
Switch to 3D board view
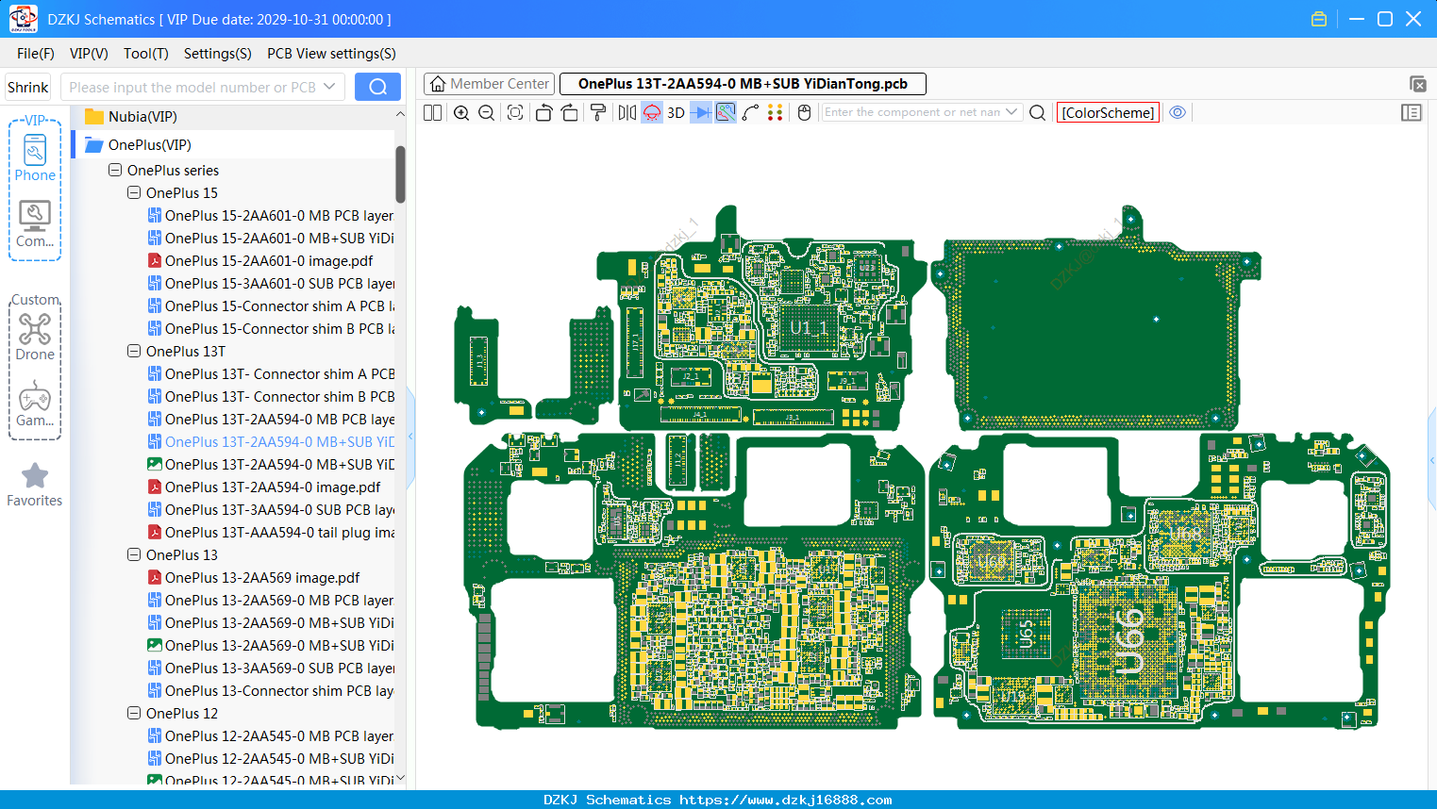(x=676, y=112)
